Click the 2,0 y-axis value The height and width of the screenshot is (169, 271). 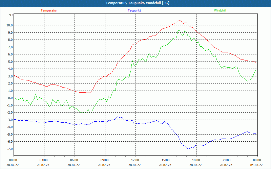coord(11,83)
